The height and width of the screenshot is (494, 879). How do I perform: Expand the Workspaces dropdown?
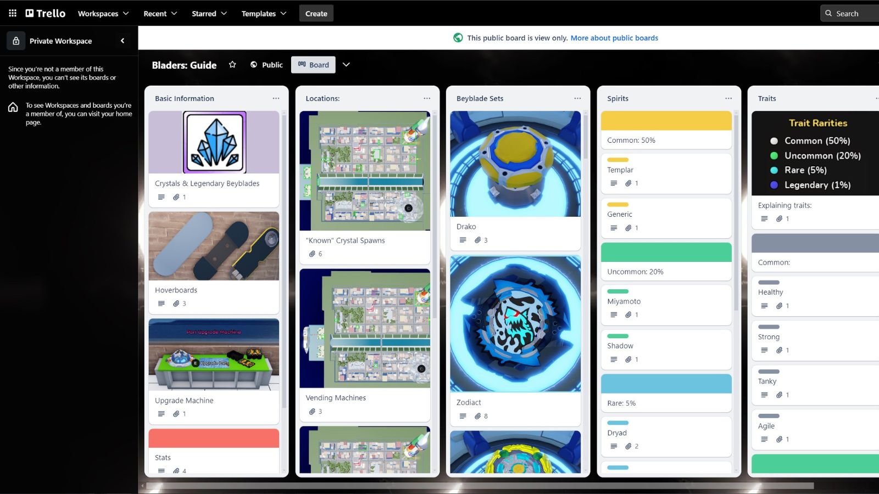point(103,13)
